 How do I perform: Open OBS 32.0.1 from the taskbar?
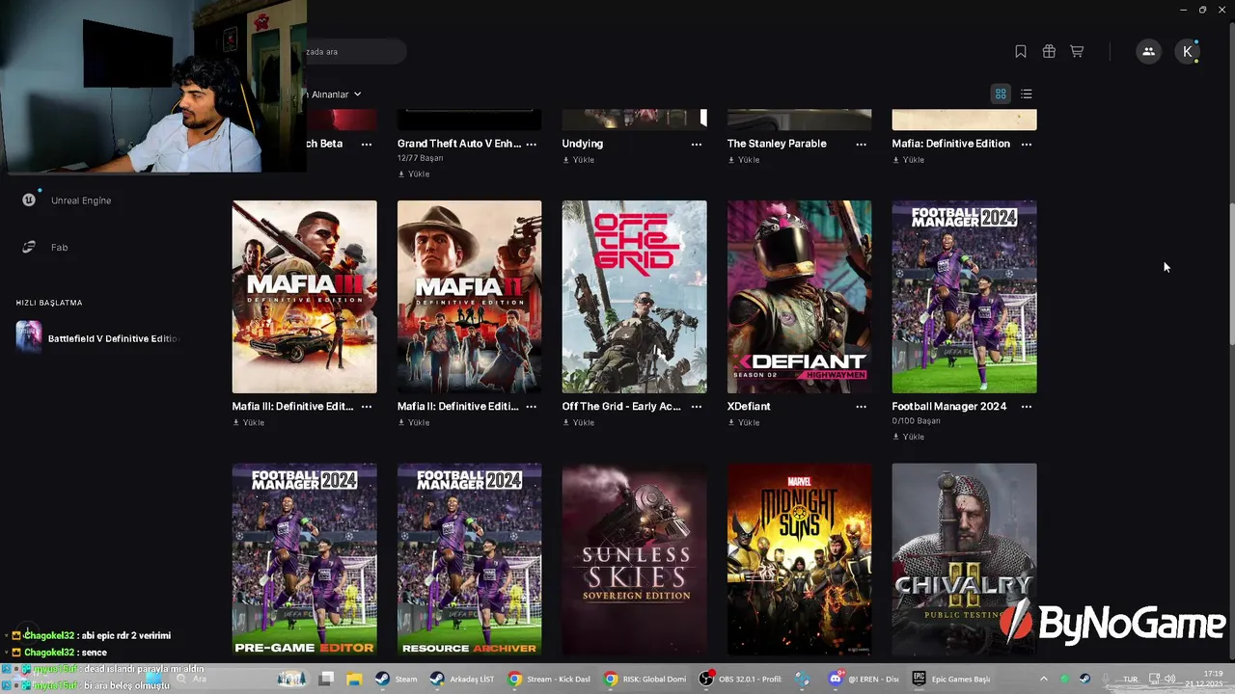tap(740, 679)
